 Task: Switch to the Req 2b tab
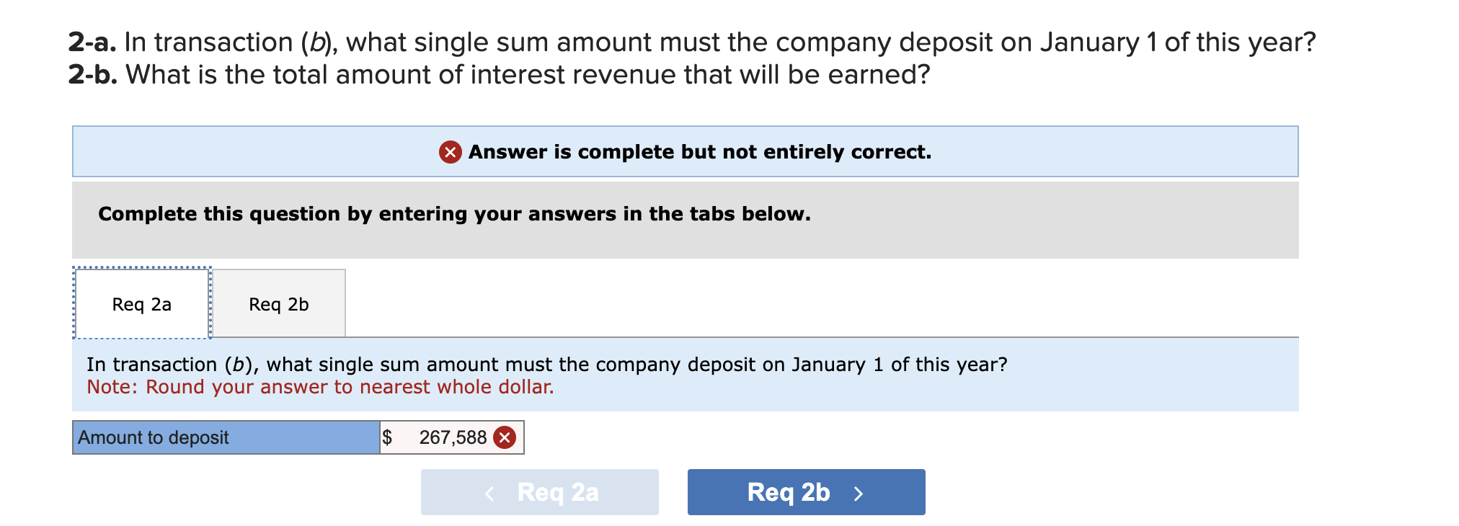pos(278,303)
